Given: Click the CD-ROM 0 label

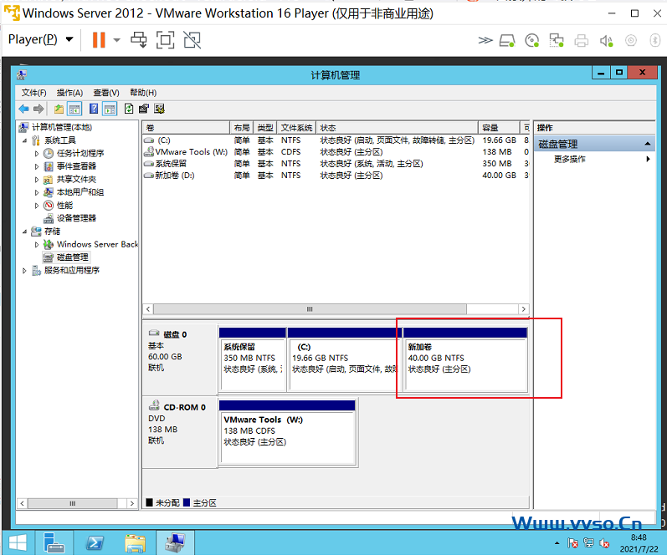Looking at the screenshot, I should pyautogui.click(x=185, y=407).
